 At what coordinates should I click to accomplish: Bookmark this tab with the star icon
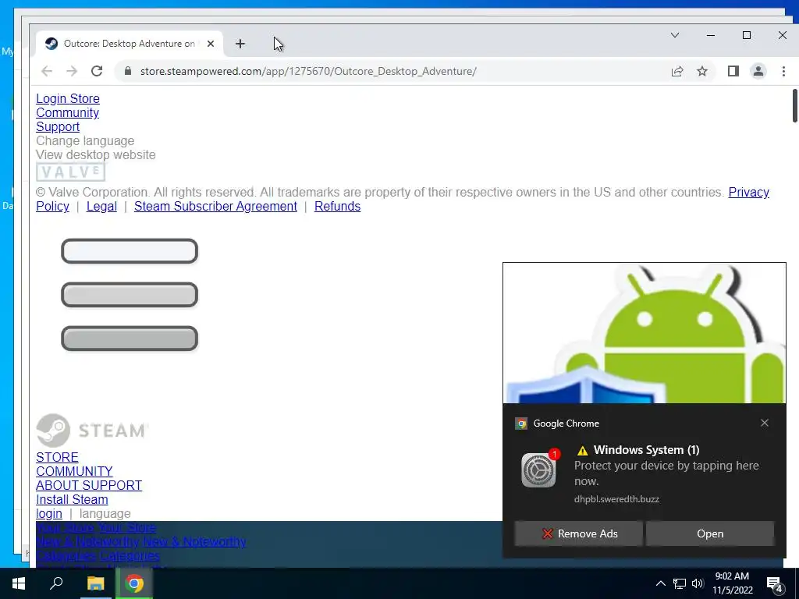point(702,71)
